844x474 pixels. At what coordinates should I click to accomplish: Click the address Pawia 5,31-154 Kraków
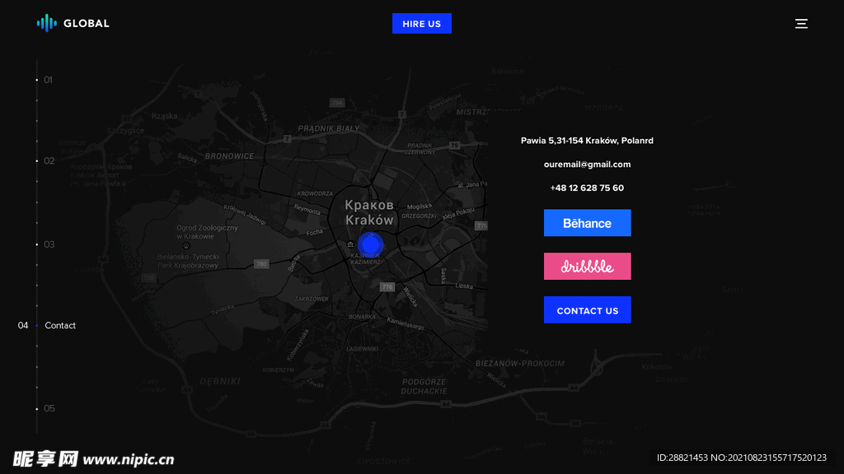tap(587, 141)
